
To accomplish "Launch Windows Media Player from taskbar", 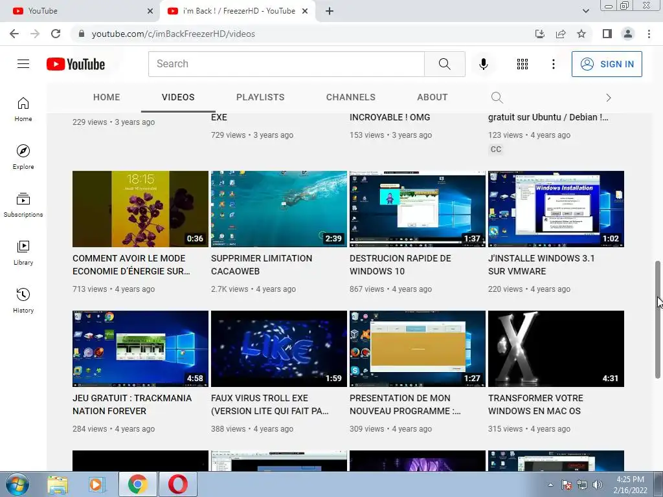I will click(x=96, y=485).
